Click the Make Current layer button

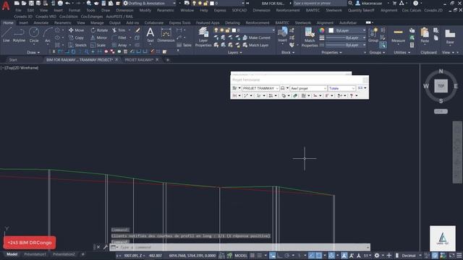pyautogui.click(x=256, y=38)
